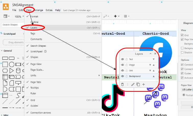This screenshot has height=116, width=193.
Task: Toggle Tooltips in View menu
Action: point(63,88)
